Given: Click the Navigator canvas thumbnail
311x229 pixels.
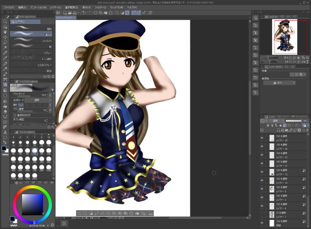Looking at the screenshot, I should point(285,37).
